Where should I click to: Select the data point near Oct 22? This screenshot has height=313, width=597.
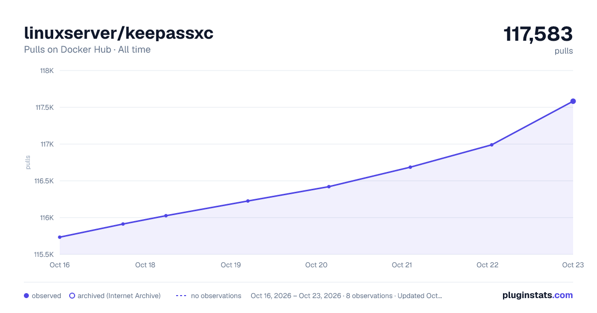[492, 145]
